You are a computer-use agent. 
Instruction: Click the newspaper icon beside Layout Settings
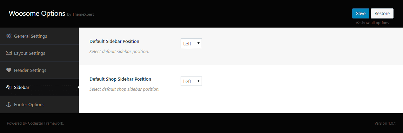tap(8, 53)
